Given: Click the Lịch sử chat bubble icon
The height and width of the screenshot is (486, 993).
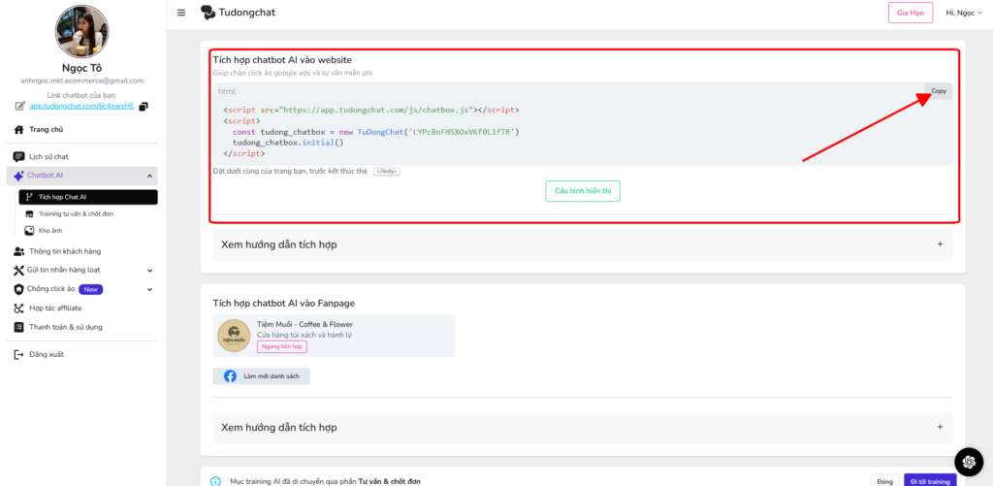Looking at the screenshot, I should click(19, 156).
